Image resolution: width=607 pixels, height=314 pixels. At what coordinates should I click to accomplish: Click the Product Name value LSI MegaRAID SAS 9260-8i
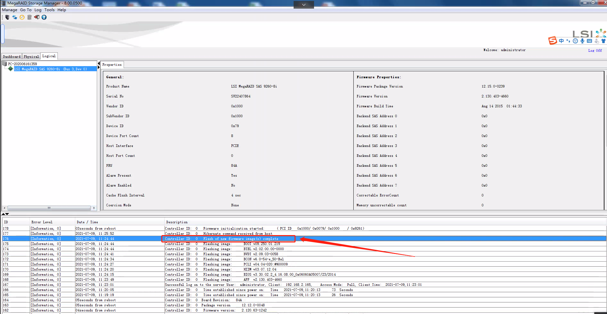pyautogui.click(x=254, y=86)
